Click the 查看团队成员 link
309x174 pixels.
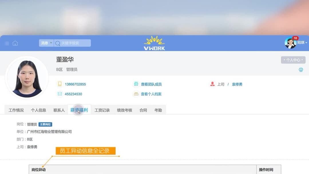tap(151, 84)
